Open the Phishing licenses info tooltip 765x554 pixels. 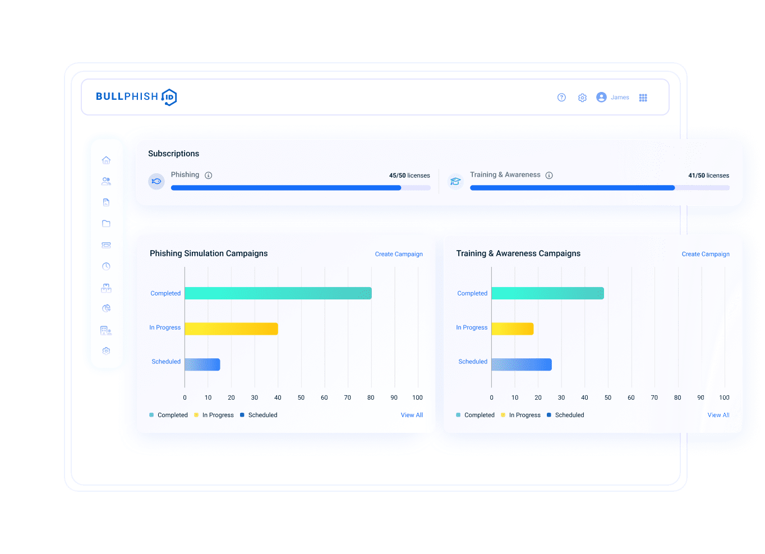click(x=208, y=175)
